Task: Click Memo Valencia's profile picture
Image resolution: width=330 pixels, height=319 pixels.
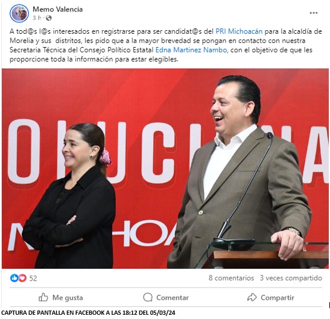Action: click(19, 13)
